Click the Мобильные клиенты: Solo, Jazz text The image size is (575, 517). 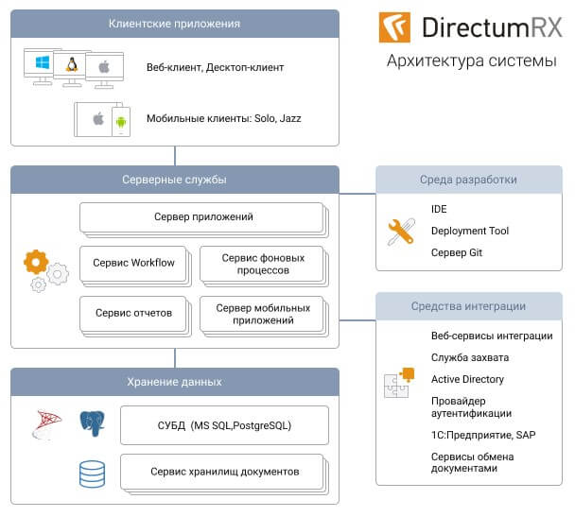tap(224, 118)
